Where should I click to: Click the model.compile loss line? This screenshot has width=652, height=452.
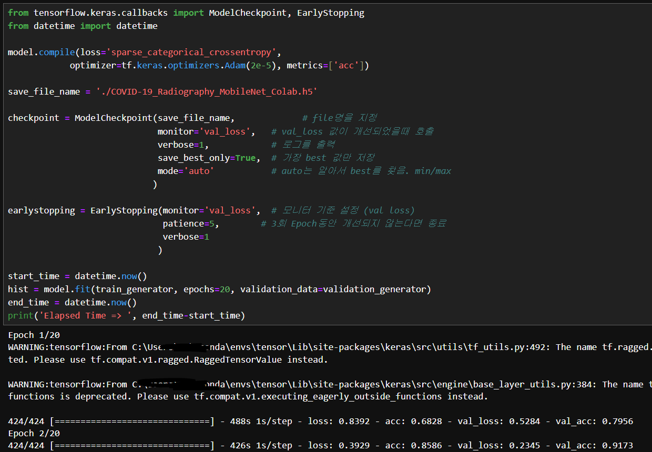click(x=145, y=52)
